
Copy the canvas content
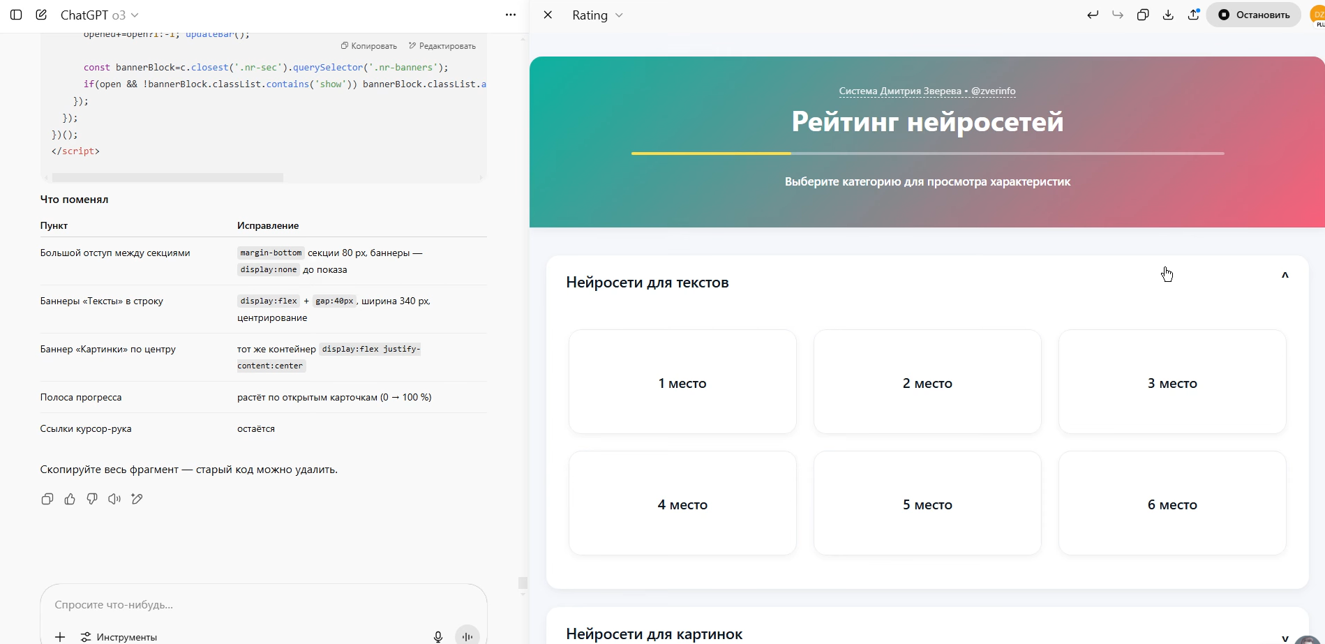tap(1143, 15)
